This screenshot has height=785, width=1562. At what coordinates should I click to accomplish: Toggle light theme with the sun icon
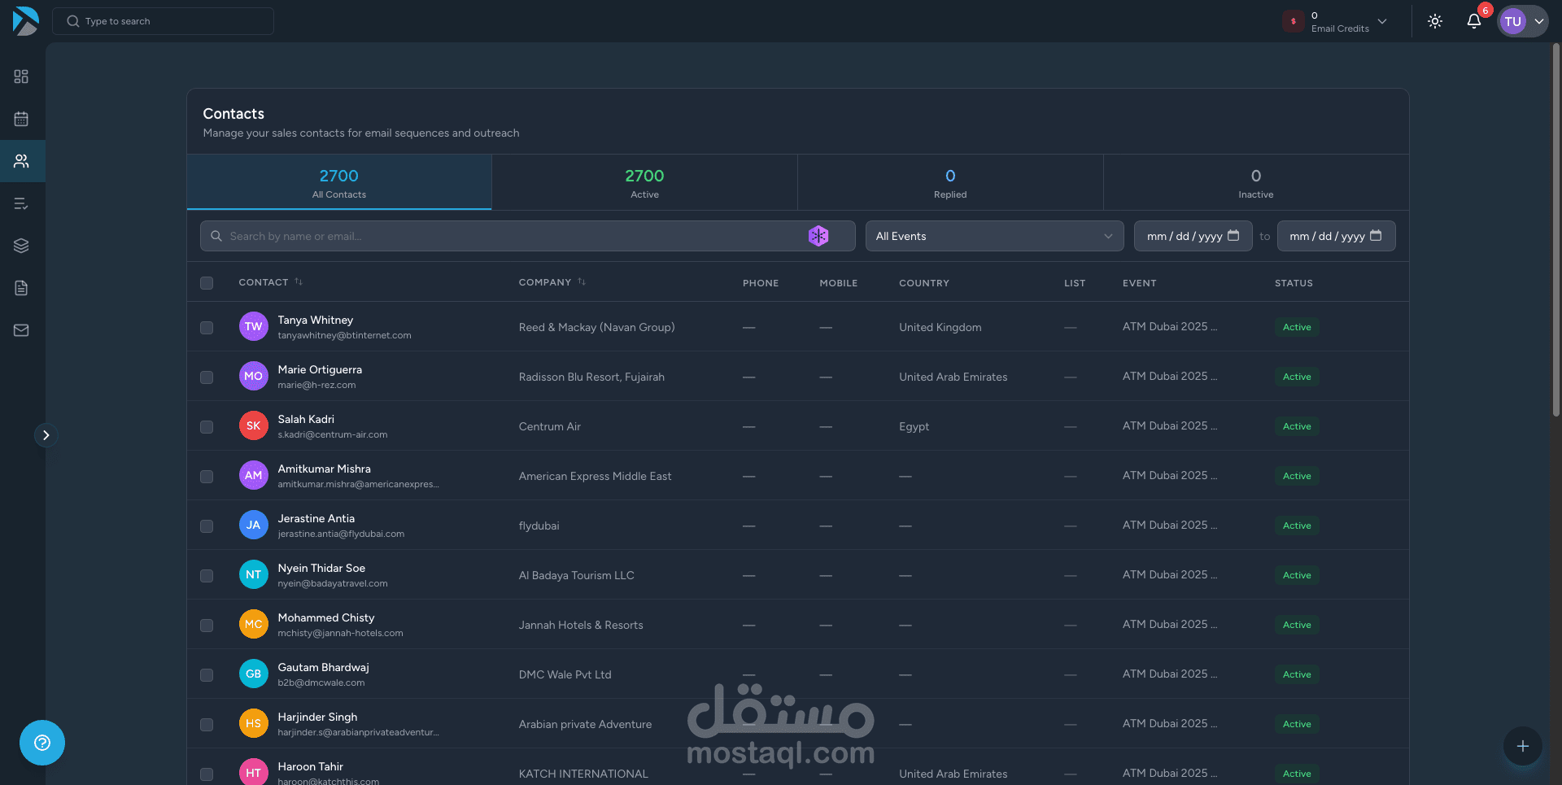coord(1435,21)
